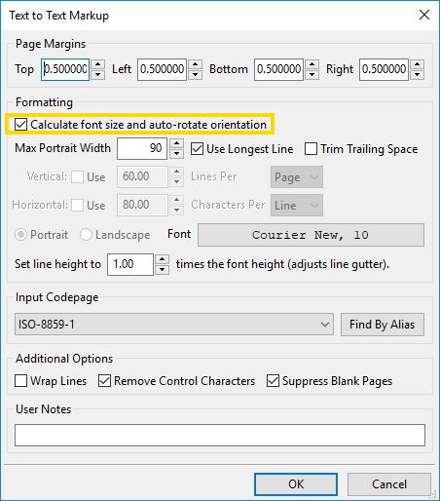Click the Horizontal 80.00 value field
440x501 pixels.
[142, 206]
